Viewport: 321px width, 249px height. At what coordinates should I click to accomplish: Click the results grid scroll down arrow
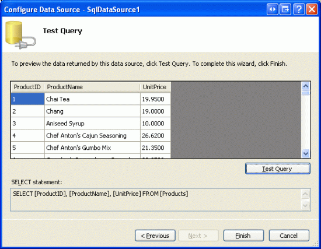(x=306, y=153)
